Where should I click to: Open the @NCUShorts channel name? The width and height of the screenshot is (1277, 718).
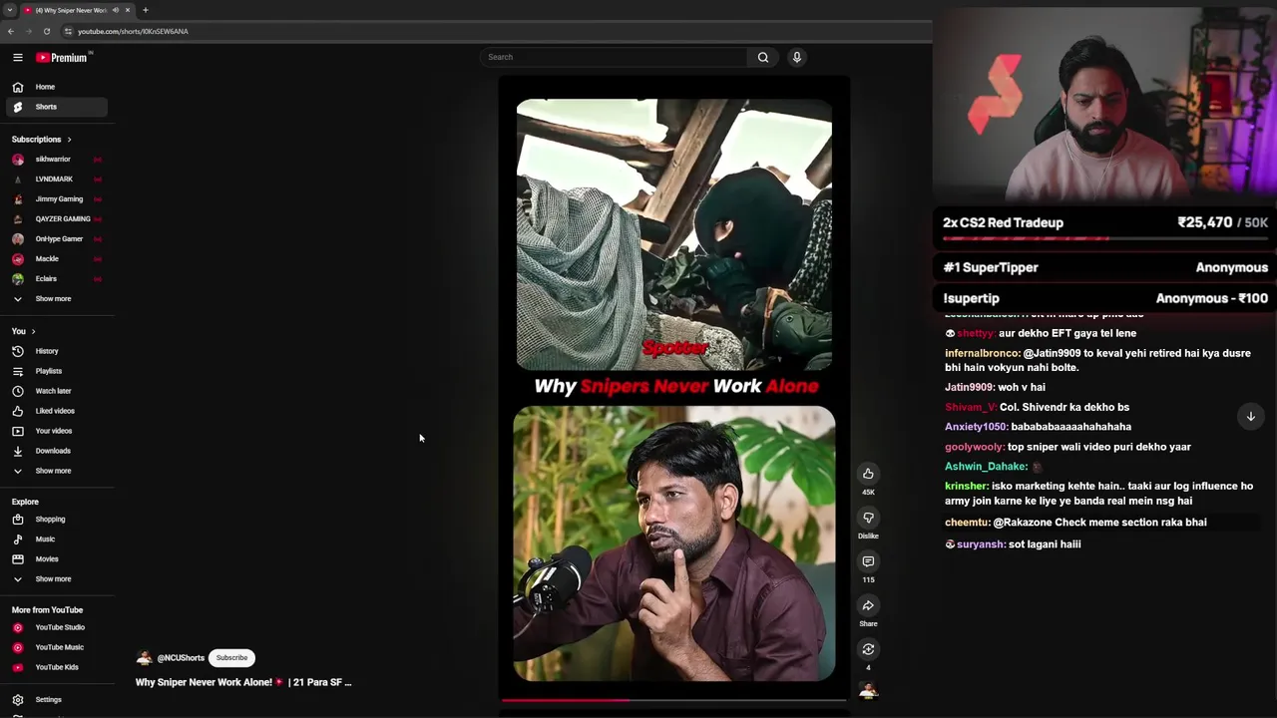(181, 658)
